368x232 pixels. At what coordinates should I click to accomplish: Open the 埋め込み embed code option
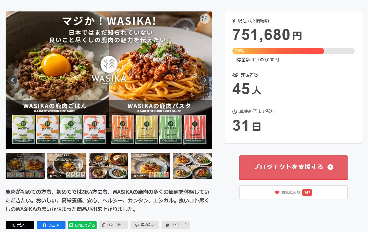pos(145,225)
